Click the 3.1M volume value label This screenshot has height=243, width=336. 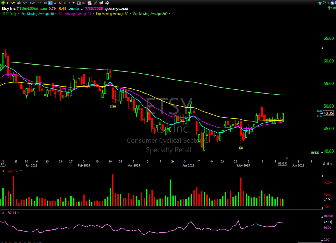click(x=327, y=199)
